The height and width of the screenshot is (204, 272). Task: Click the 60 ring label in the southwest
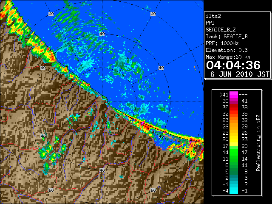coord(51,190)
